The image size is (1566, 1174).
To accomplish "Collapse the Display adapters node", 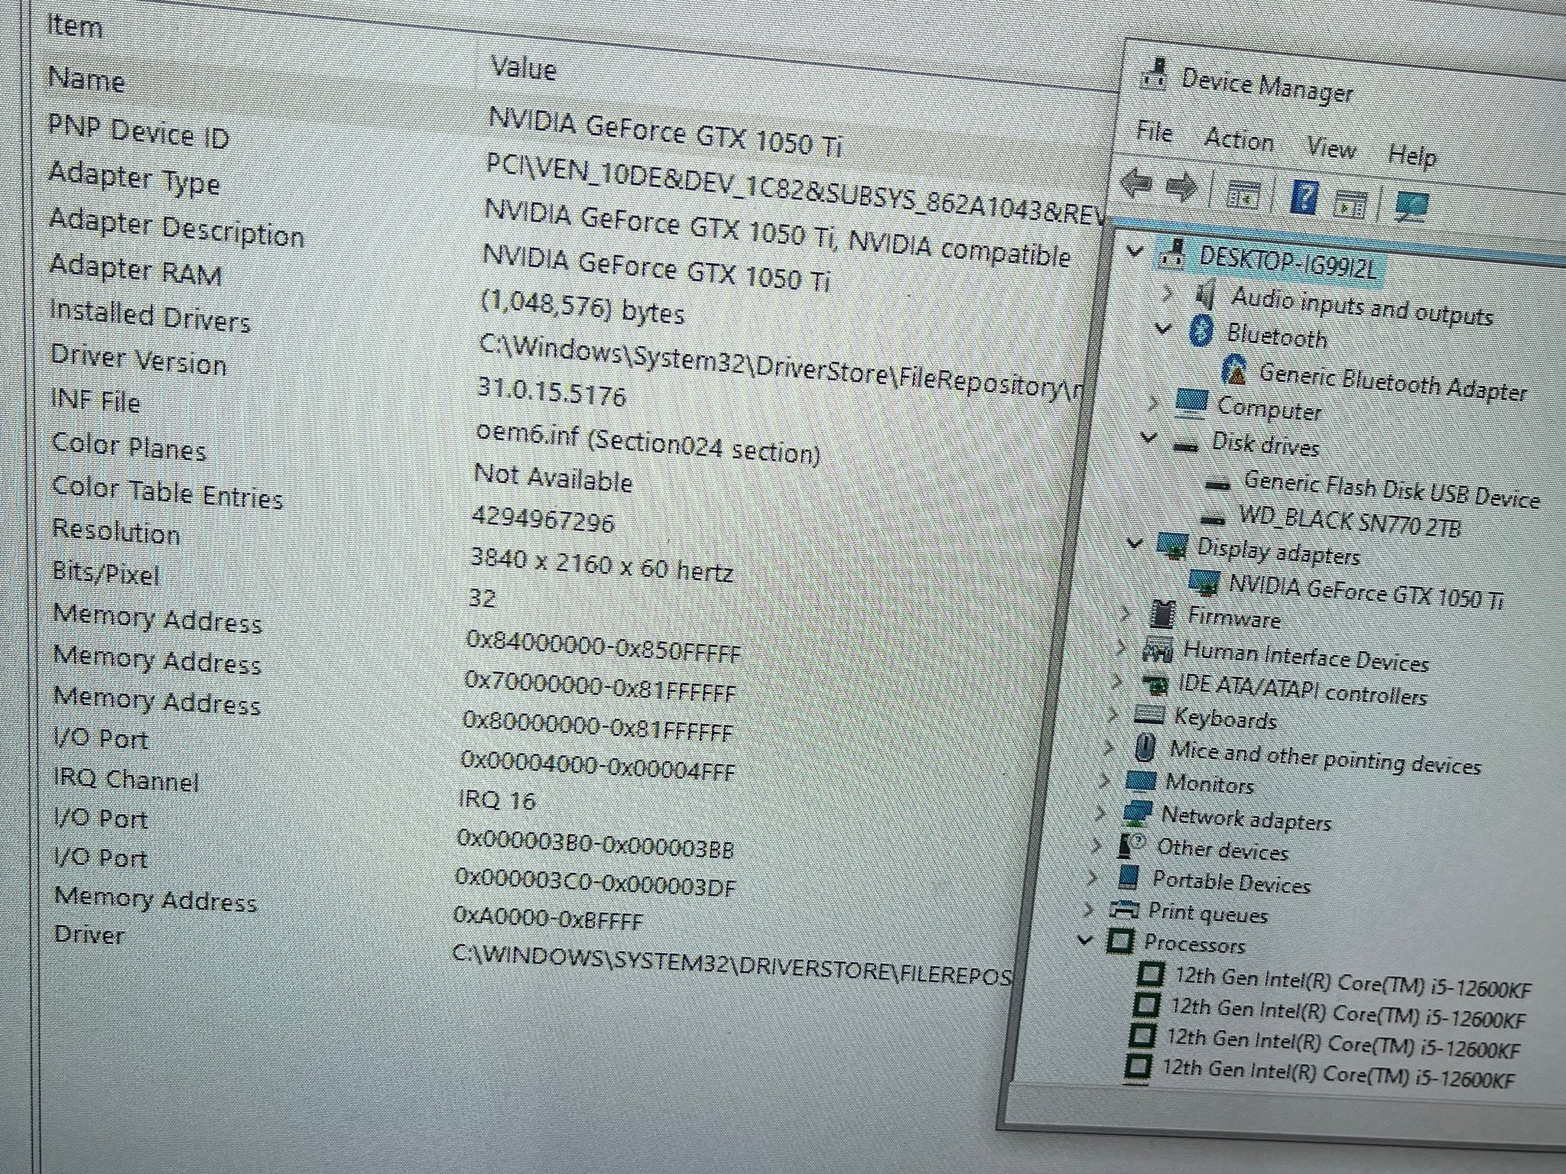I will pyautogui.click(x=1135, y=543).
